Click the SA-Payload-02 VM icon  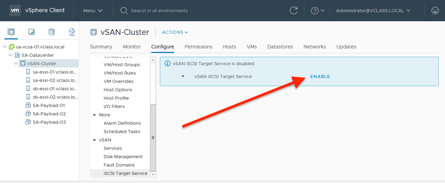[x=29, y=114]
